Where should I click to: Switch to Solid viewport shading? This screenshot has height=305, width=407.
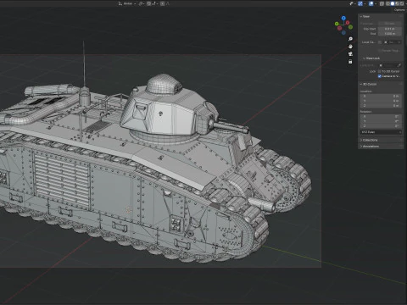pos(393,3)
